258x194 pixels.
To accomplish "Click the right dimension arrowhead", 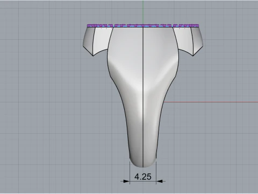I will coord(161,181).
